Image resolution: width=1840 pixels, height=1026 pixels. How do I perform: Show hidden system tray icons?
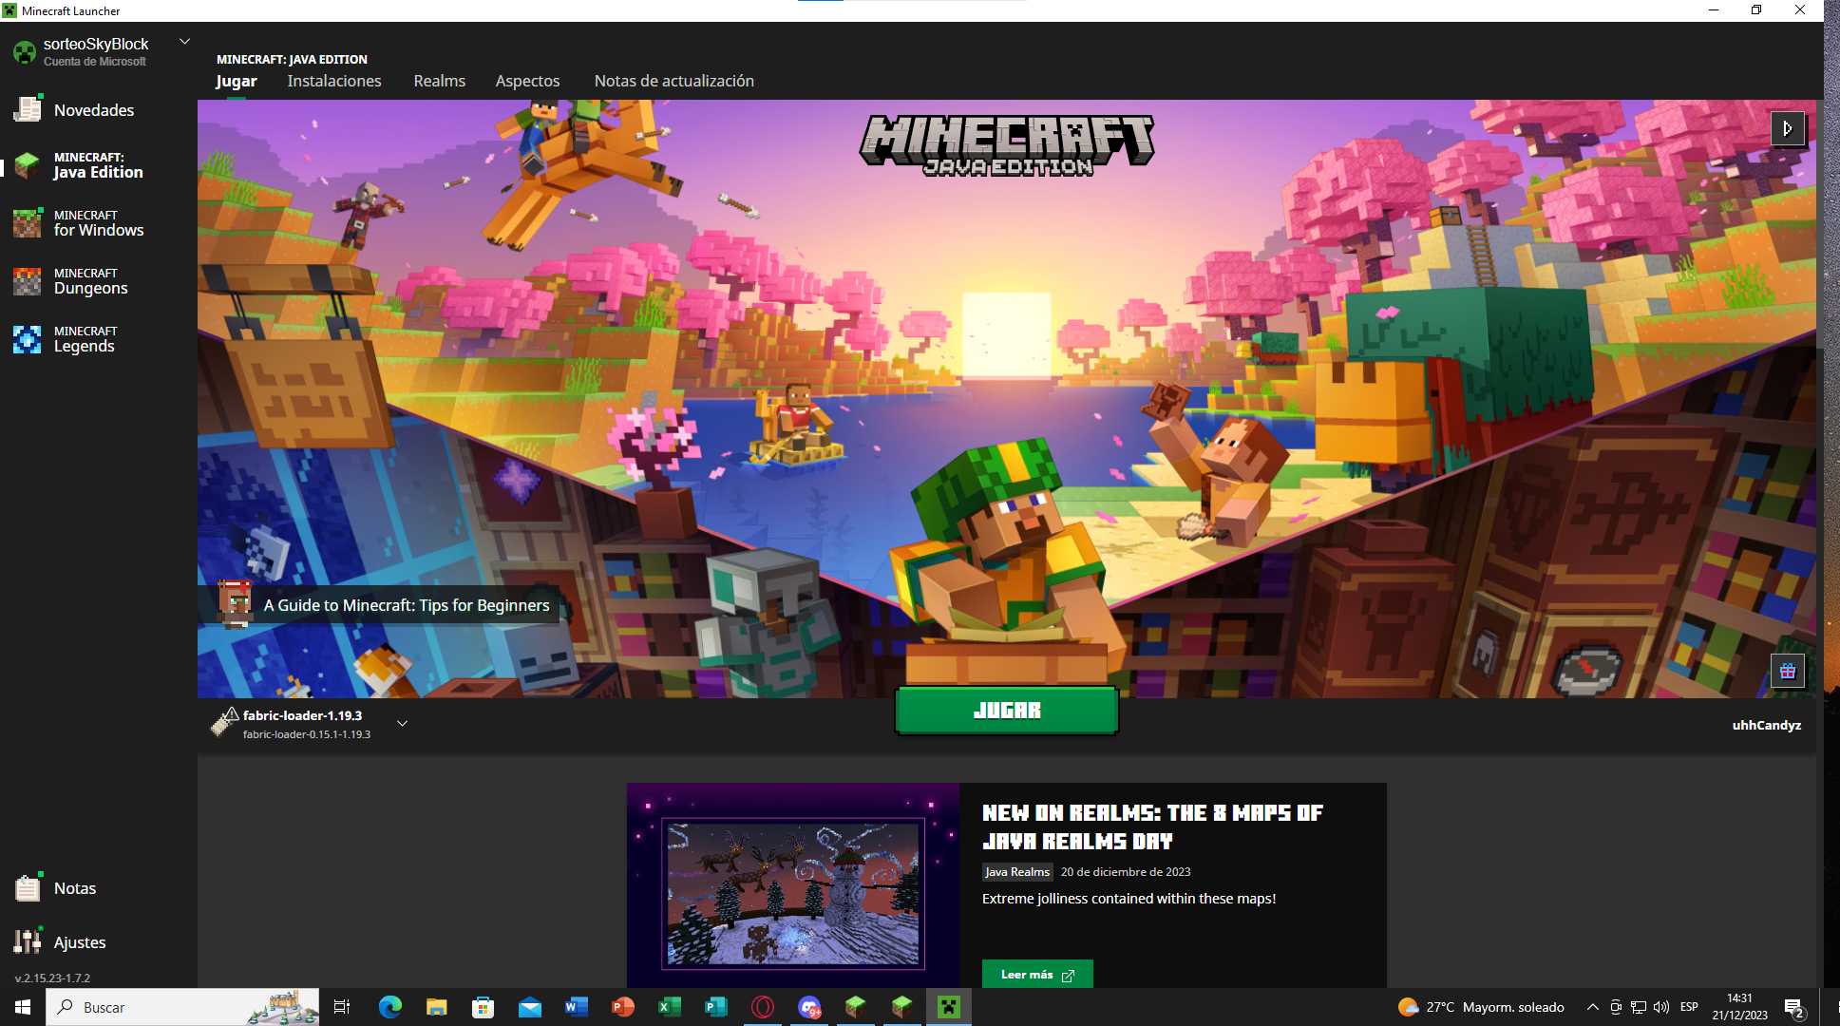point(1592,1007)
